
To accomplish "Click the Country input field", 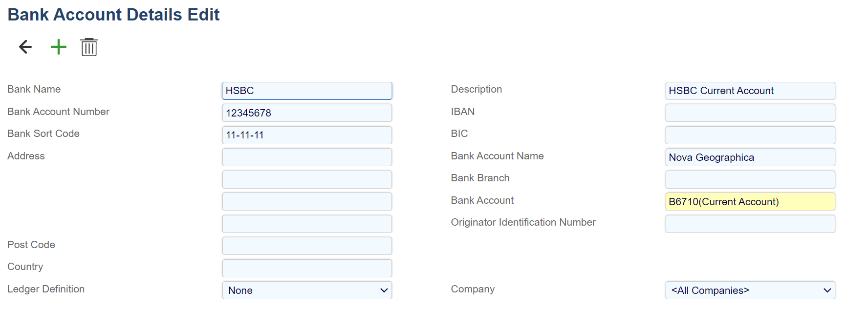I will (x=307, y=268).
